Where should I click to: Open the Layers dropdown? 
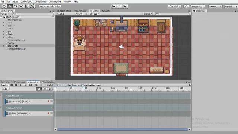pyautogui.click(x=215, y=6)
